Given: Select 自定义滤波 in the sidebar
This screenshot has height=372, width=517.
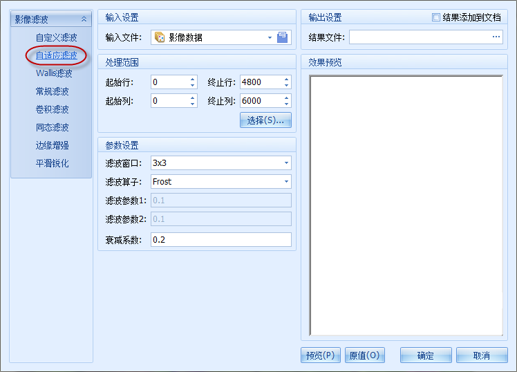Looking at the screenshot, I should point(56,37).
